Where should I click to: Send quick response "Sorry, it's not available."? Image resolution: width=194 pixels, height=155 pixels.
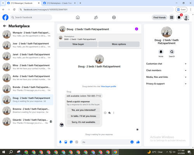(x=83, y=122)
